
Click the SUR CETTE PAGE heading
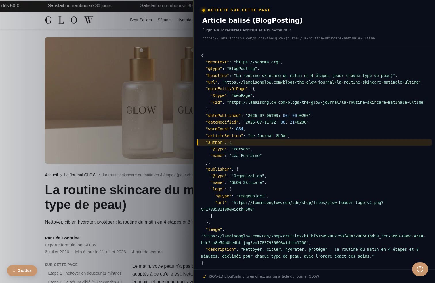click(61, 265)
